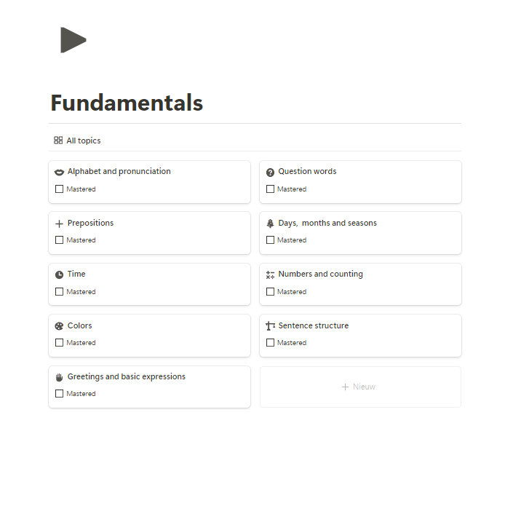505x514 pixels.
Task: Check Mastered for Alphabet and pronunciation
Action: click(x=59, y=189)
